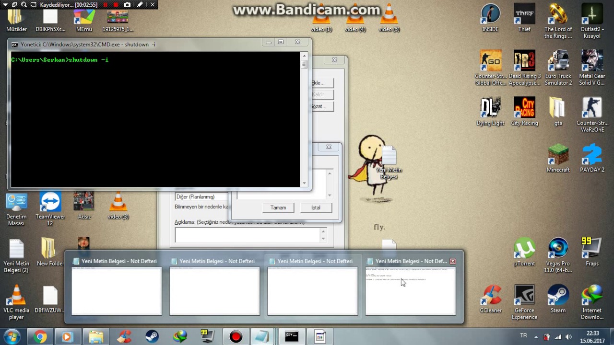The image size is (614, 345).
Task: Click TR language indicator in taskbar
Action: (x=523, y=336)
